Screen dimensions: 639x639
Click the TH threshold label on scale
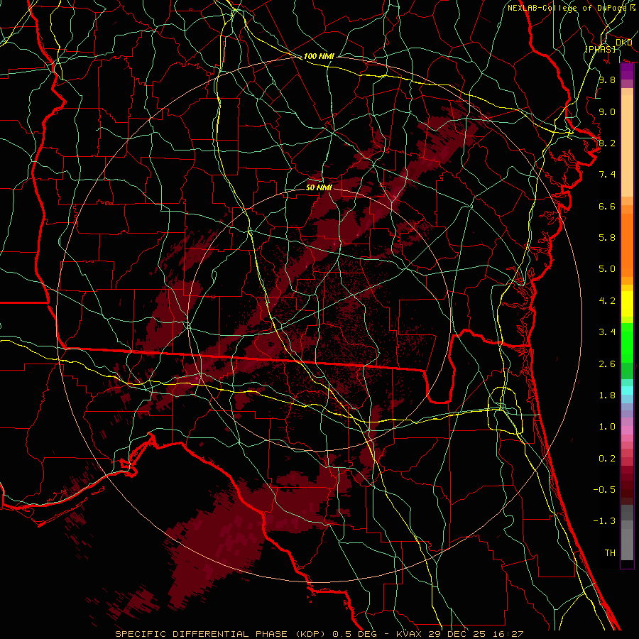[610, 553]
